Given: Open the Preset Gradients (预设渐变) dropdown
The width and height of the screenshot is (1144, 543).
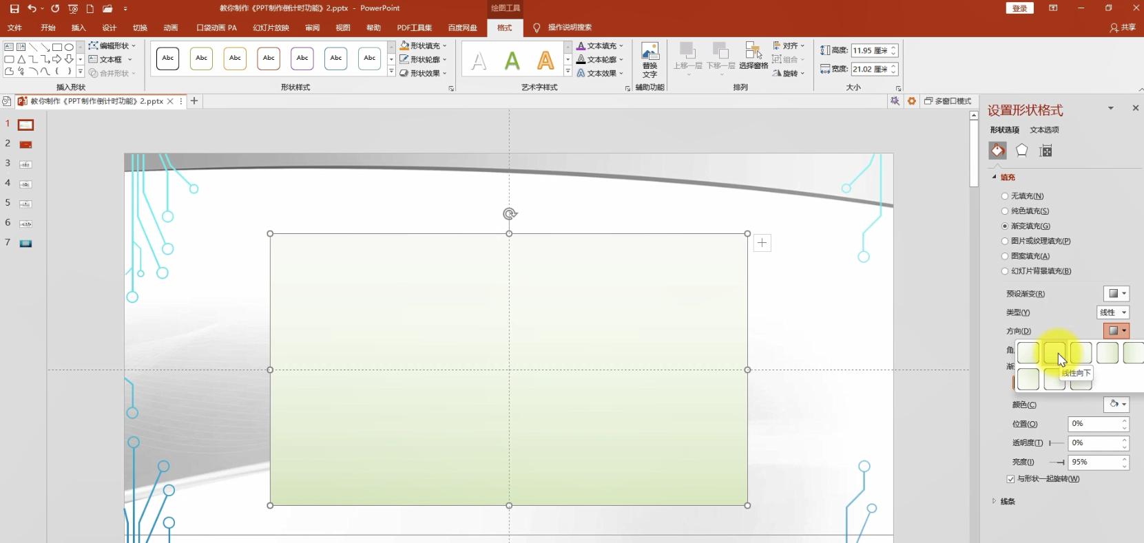Looking at the screenshot, I should (x=1116, y=294).
